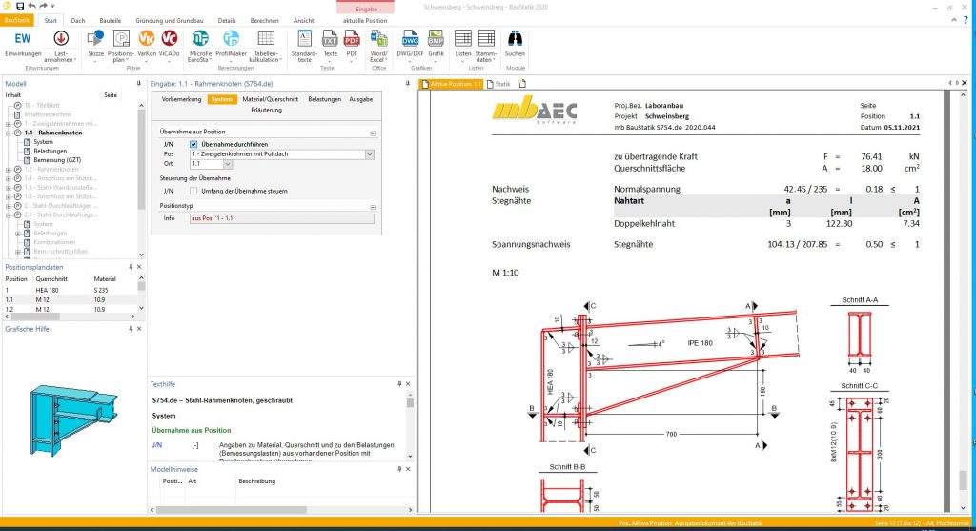Switch to the Belastungen input tab

point(324,99)
